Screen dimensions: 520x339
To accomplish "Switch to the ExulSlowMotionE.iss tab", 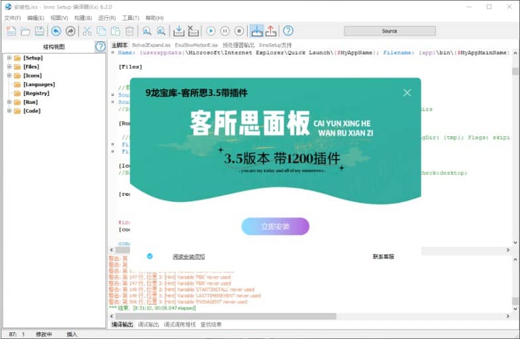I will [x=196, y=45].
